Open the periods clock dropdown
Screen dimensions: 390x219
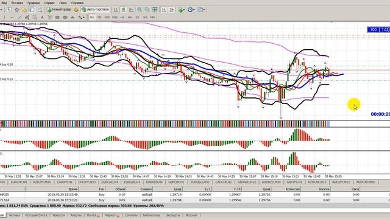coord(191,10)
